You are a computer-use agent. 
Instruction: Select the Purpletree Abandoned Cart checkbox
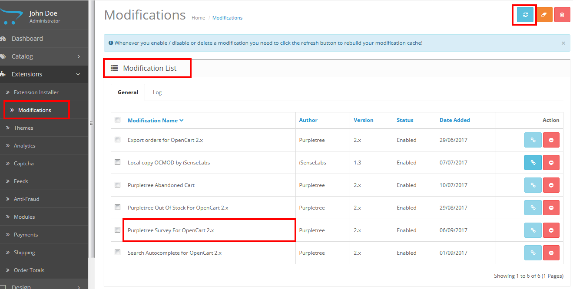[117, 185]
